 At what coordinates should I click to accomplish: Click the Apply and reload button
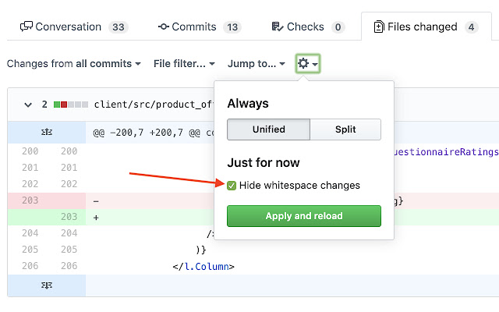tap(303, 216)
